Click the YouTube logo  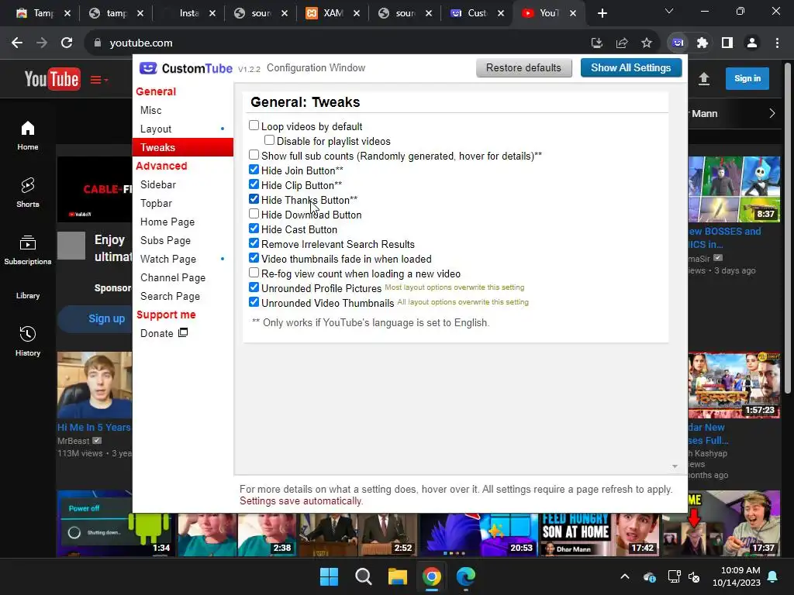coord(52,79)
